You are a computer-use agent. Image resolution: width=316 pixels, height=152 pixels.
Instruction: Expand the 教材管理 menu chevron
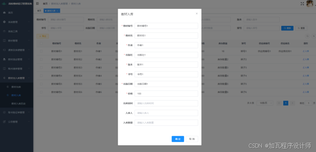pyautogui.click(x=29, y=40)
